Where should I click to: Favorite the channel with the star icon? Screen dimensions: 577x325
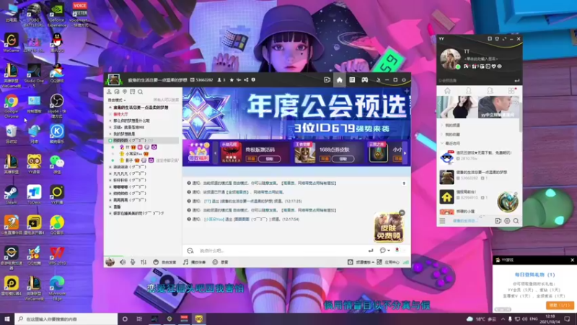tap(232, 80)
